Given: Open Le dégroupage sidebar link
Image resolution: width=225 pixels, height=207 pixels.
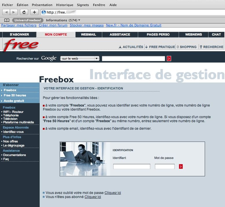Looking at the screenshot, I should click(x=14, y=145).
